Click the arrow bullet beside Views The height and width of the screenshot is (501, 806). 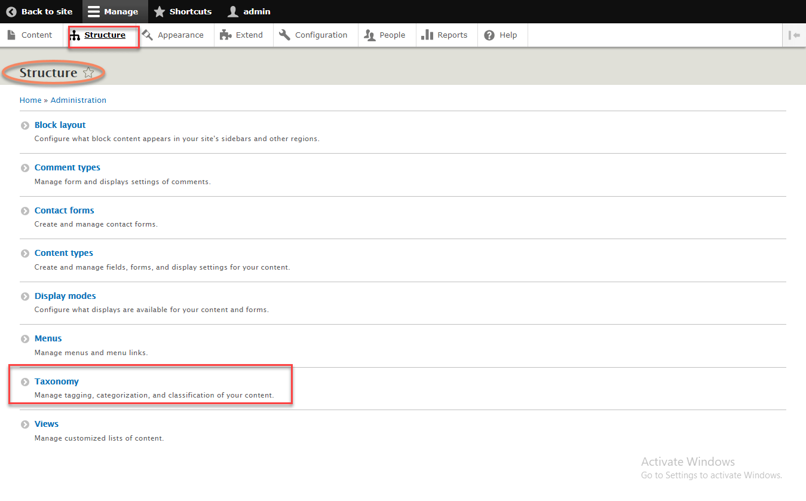(x=25, y=424)
